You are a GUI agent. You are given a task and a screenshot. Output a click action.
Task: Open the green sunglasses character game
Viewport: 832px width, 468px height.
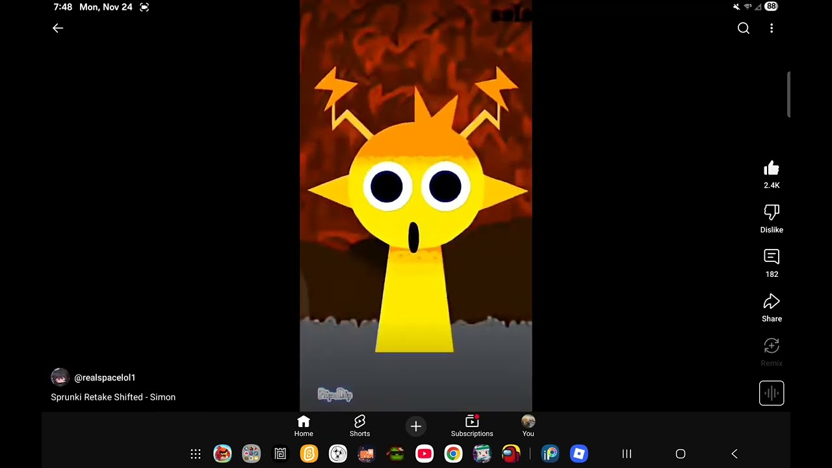[396, 454]
